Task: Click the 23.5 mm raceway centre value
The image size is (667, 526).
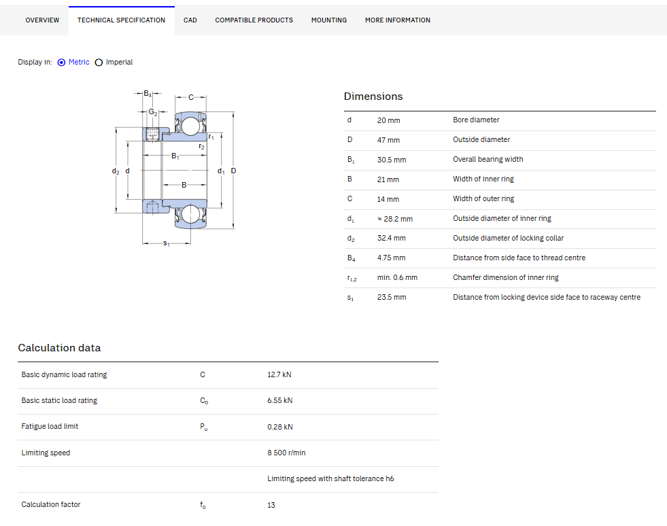Action: click(392, 297)
